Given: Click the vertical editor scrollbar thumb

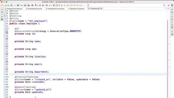Looking at the screenshot, I should pos(167,59).
